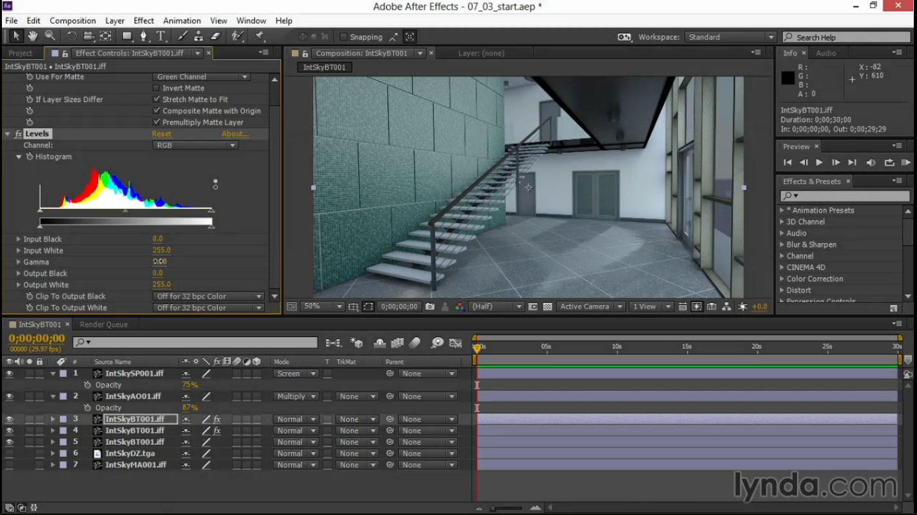Select the Hand tool in toolbar
917x515 pixels.
[32, 37]
